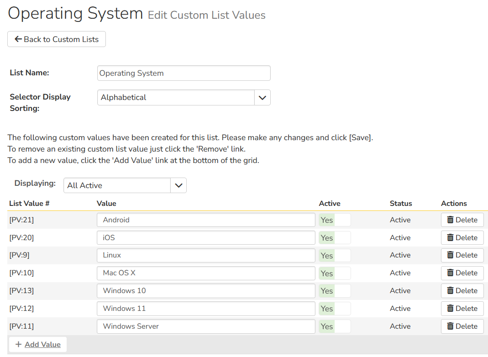488x357 pixels.
Task: Click trash icon for Windows 10
Action: point(450,291)
